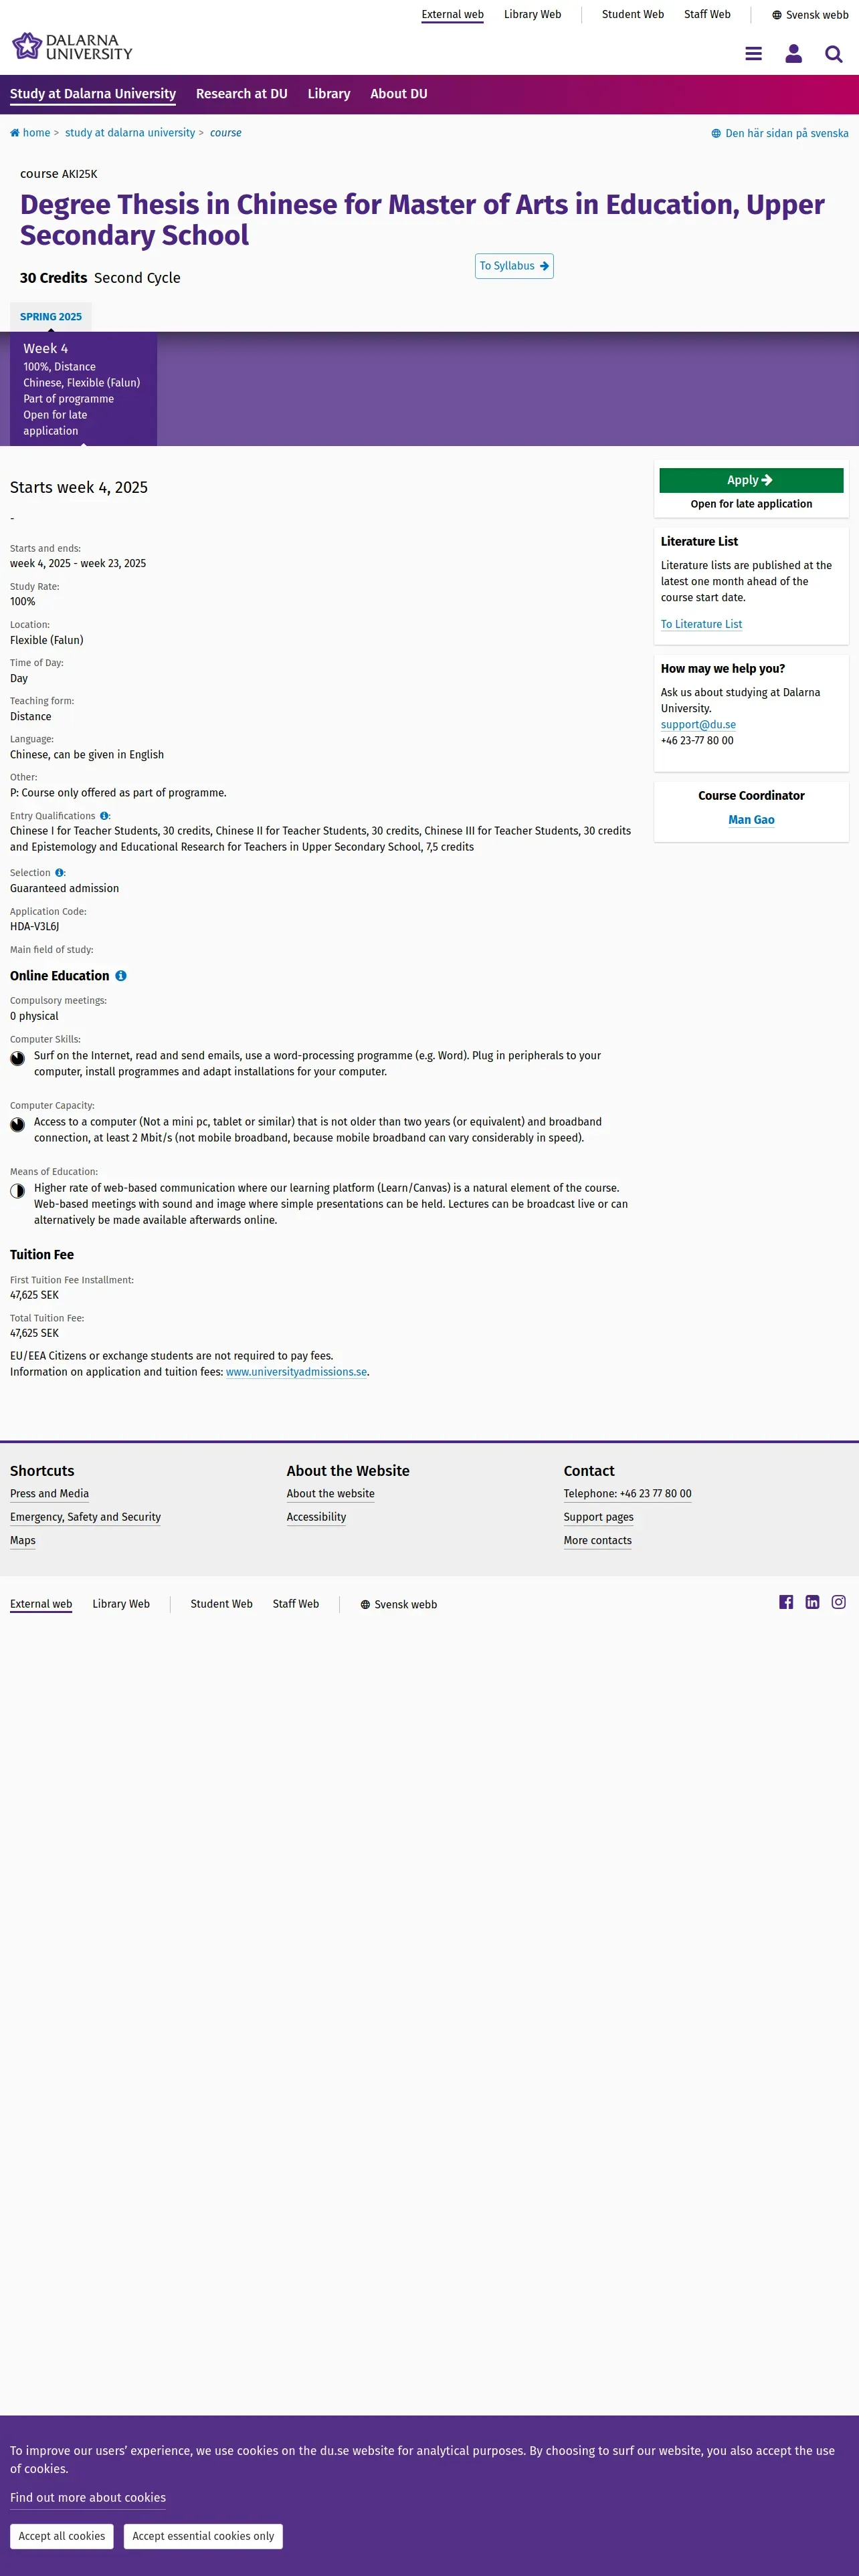Click Svensk webb in footer
The width and height of the screenshot is (859, 2576).
click(x=399, y=1605)
